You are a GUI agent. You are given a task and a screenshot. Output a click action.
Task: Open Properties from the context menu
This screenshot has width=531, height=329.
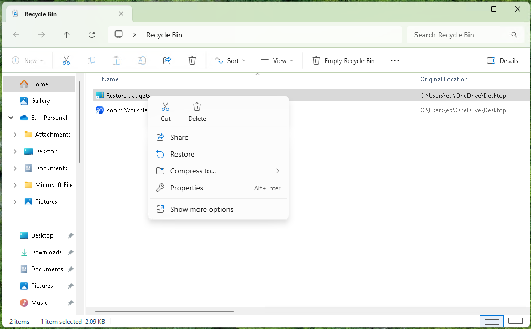tap(218, 188)
